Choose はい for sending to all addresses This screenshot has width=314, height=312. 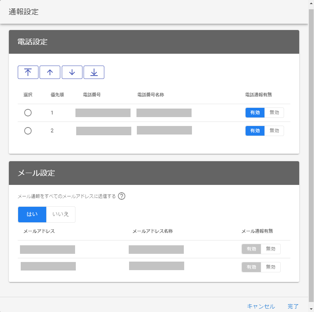[32, 214]
